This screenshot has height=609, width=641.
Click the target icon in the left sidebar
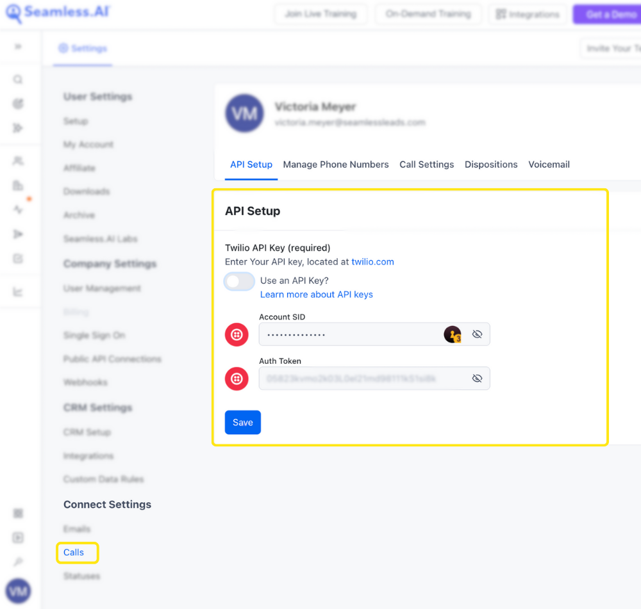(18, 104)
